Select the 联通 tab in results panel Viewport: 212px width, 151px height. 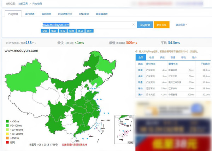point(173,57)
